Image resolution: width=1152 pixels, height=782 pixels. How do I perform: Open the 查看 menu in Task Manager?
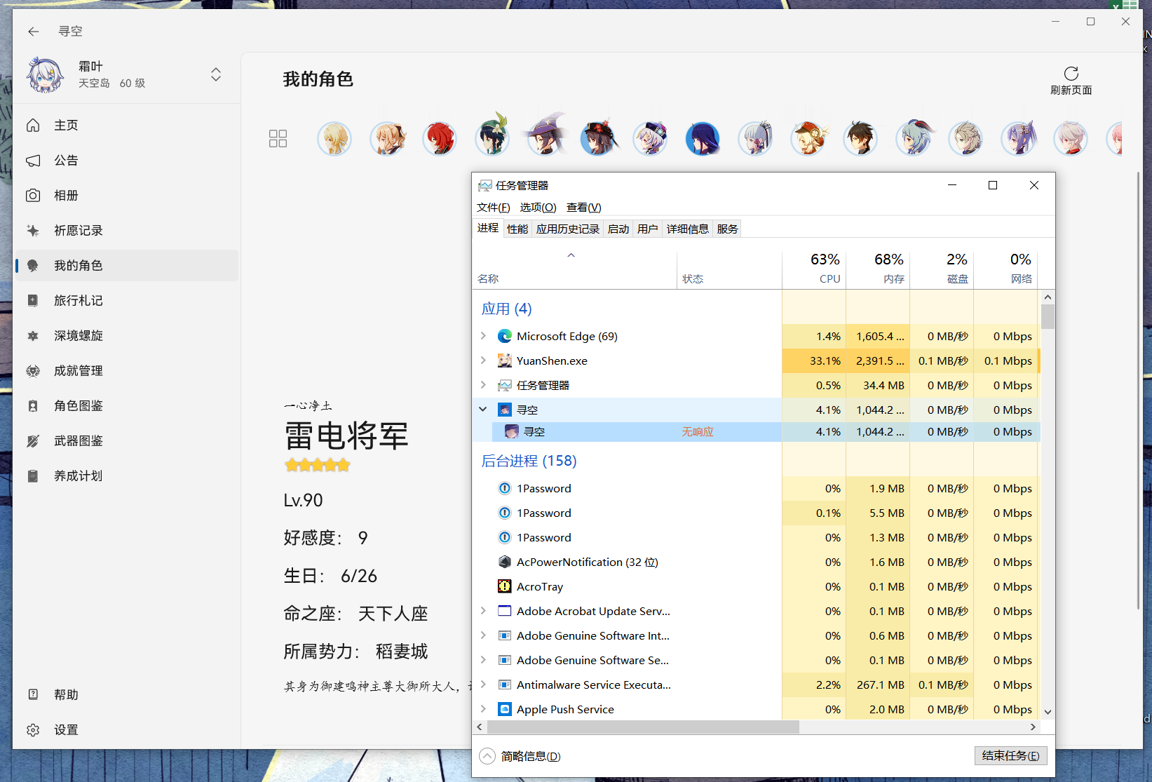click(x=582, y=207)
